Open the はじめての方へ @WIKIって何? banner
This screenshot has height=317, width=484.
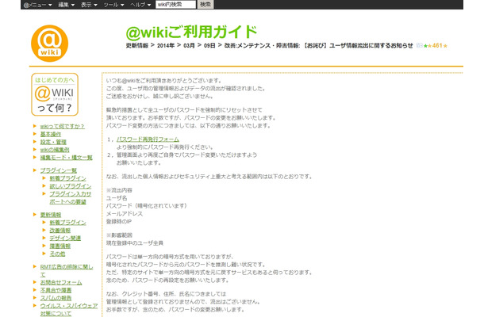point(55,94)
